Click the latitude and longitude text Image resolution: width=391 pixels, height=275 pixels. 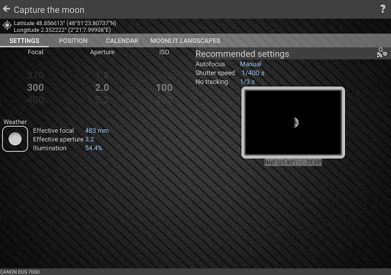[65, 27]
